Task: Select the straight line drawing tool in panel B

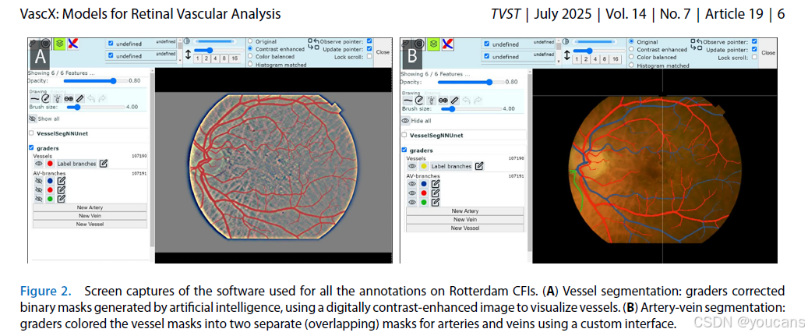Action: [x=408, y=101]
